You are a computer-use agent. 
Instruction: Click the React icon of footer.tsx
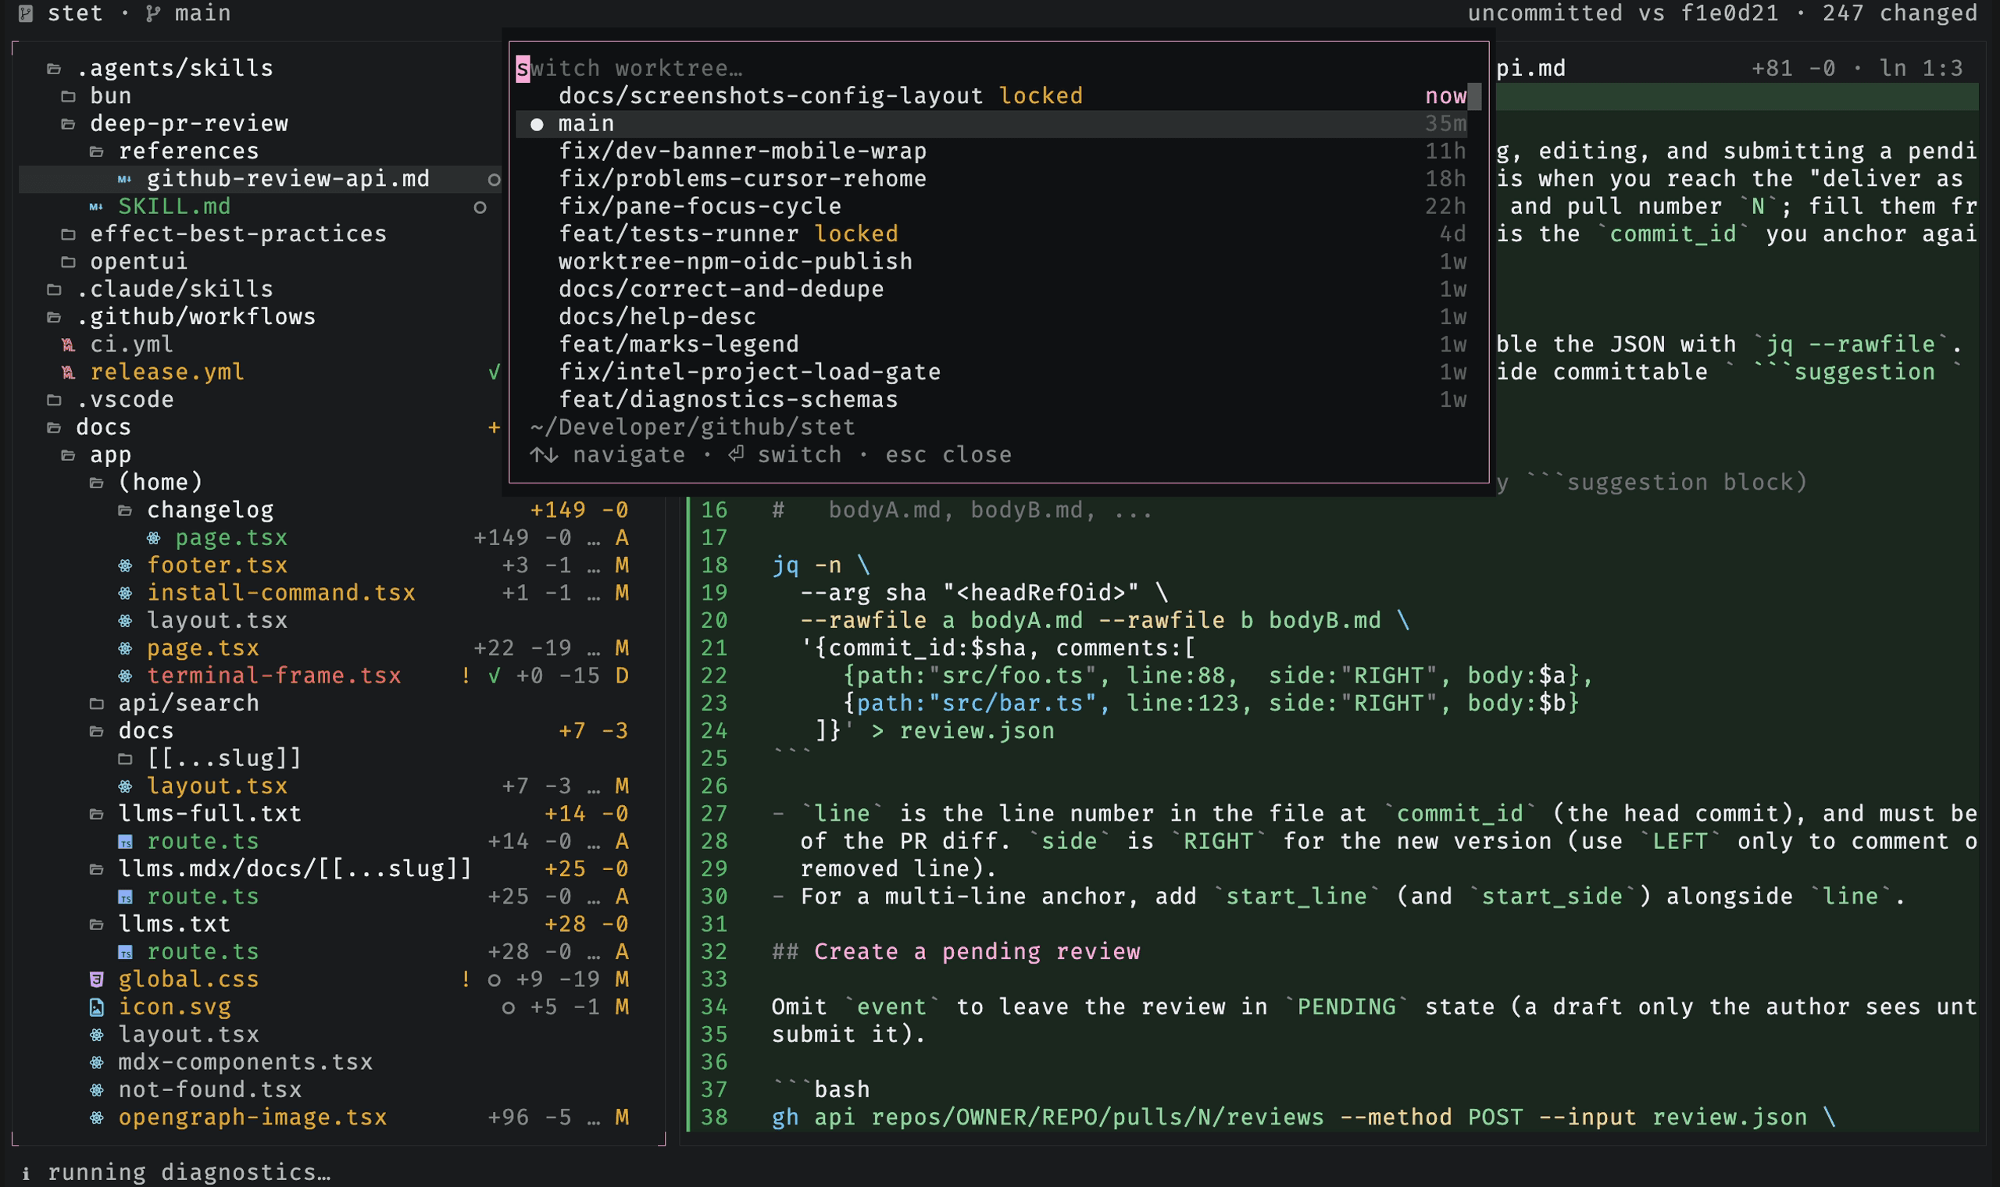125,565
